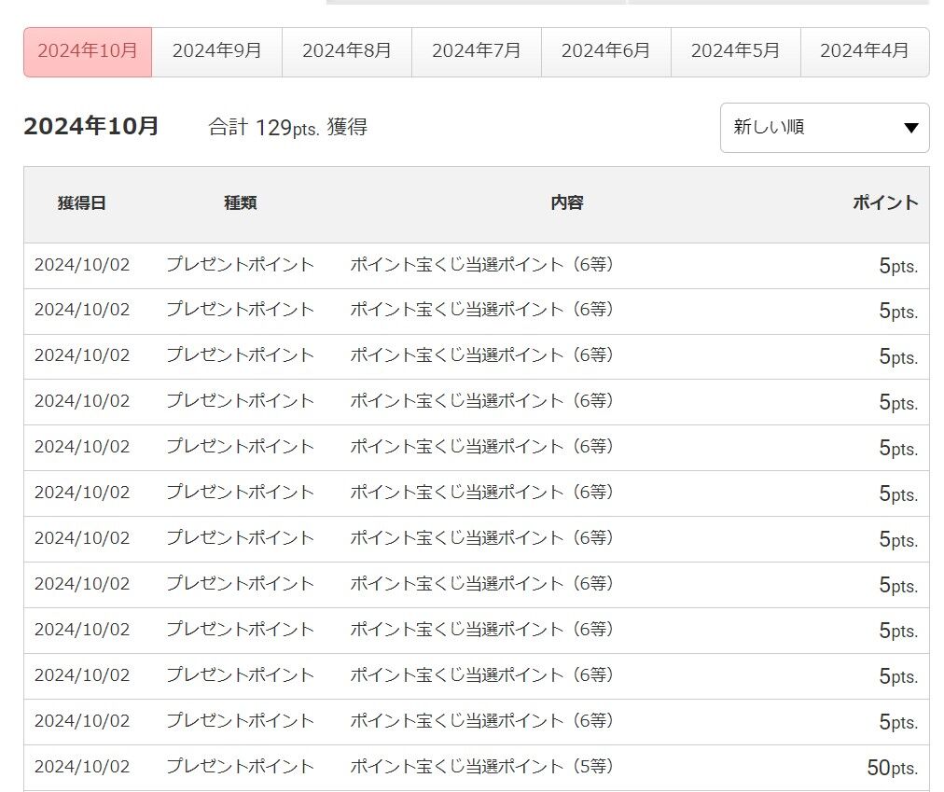
Task: Click the date in the 5等 row
Action: (x=82, y=767)
